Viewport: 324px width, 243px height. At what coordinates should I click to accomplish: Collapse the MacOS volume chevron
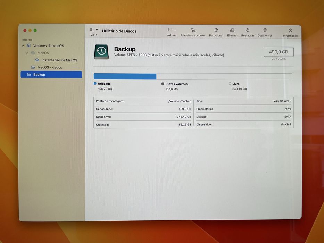pyautogui.click(x=27, y=53)
